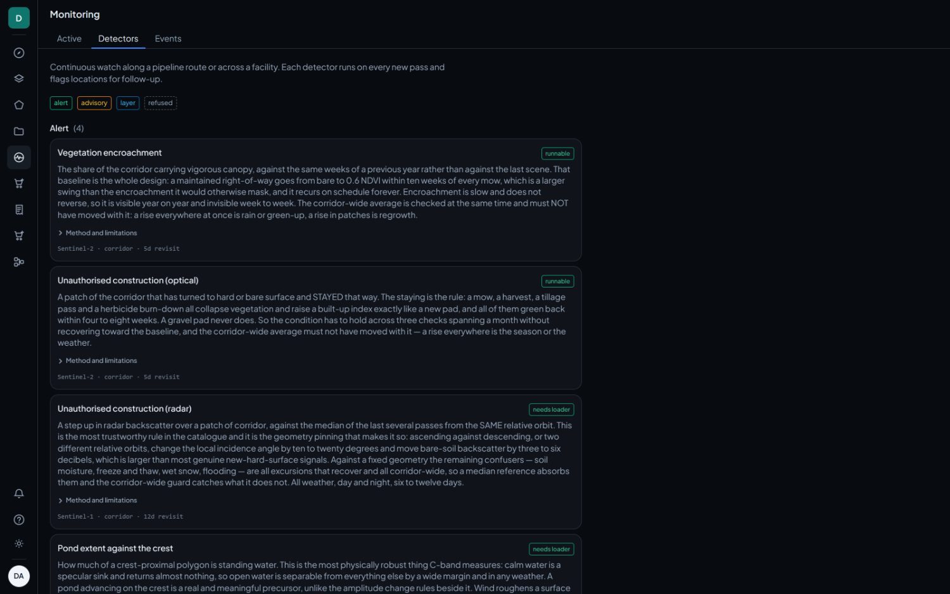The image size is (950, 594).
Task: Select the Monitoring pulse icon in sidebar
Action: click(x=19, y=157)
